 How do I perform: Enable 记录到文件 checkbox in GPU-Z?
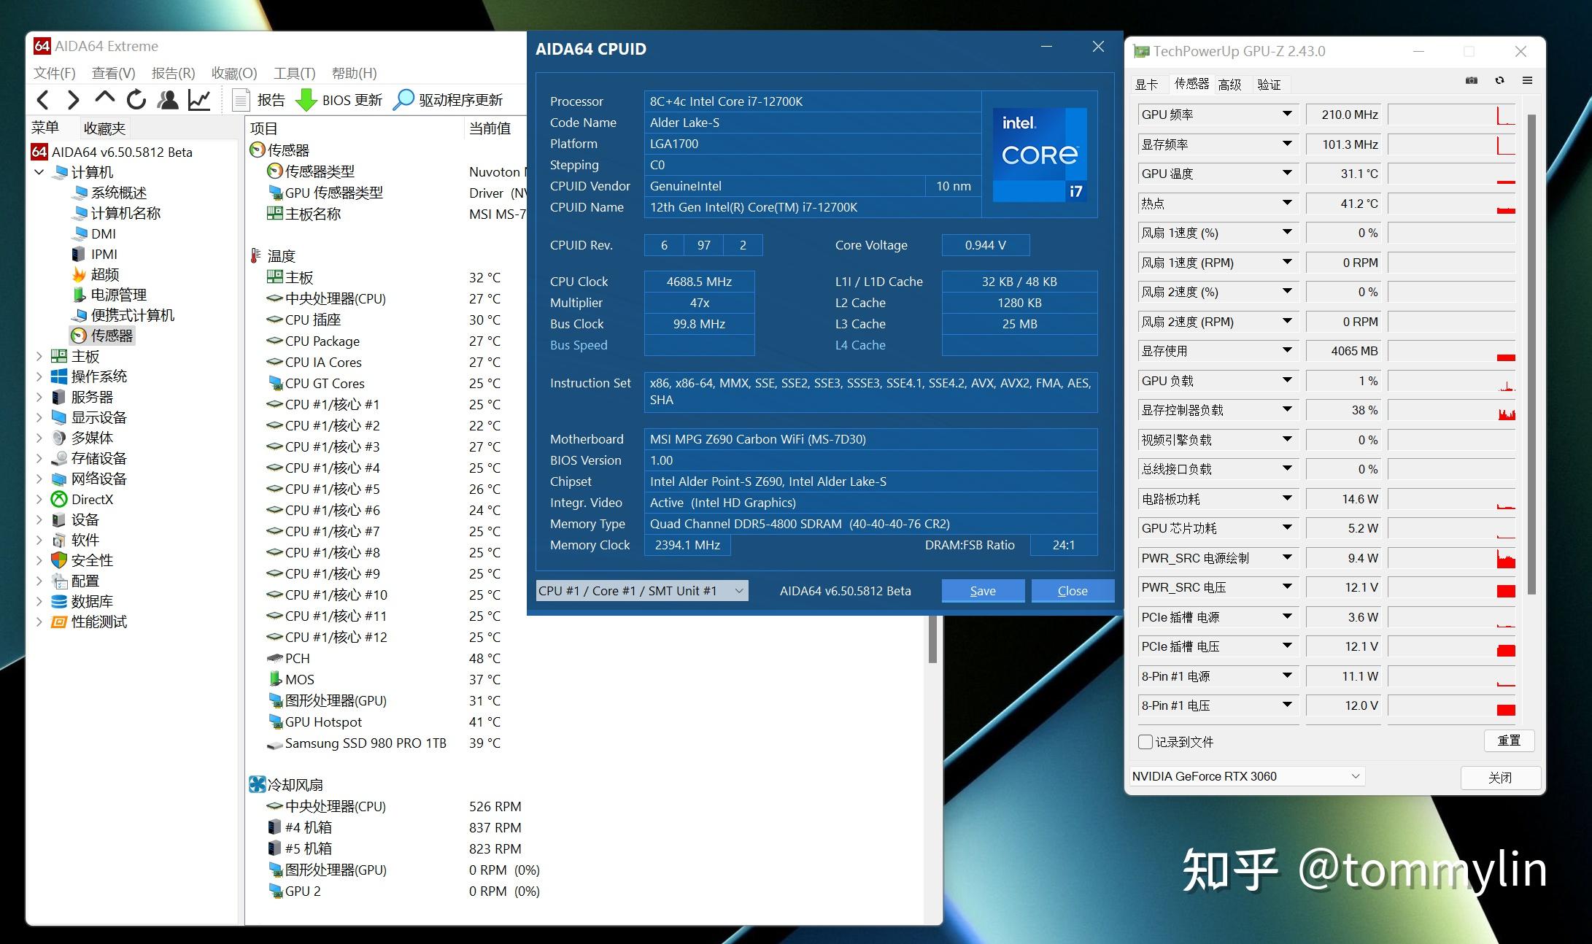(1145, 742)
